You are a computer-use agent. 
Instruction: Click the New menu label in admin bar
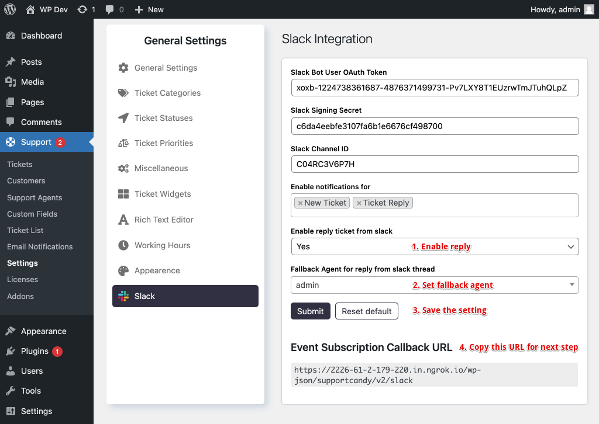[x=156, y=9]
